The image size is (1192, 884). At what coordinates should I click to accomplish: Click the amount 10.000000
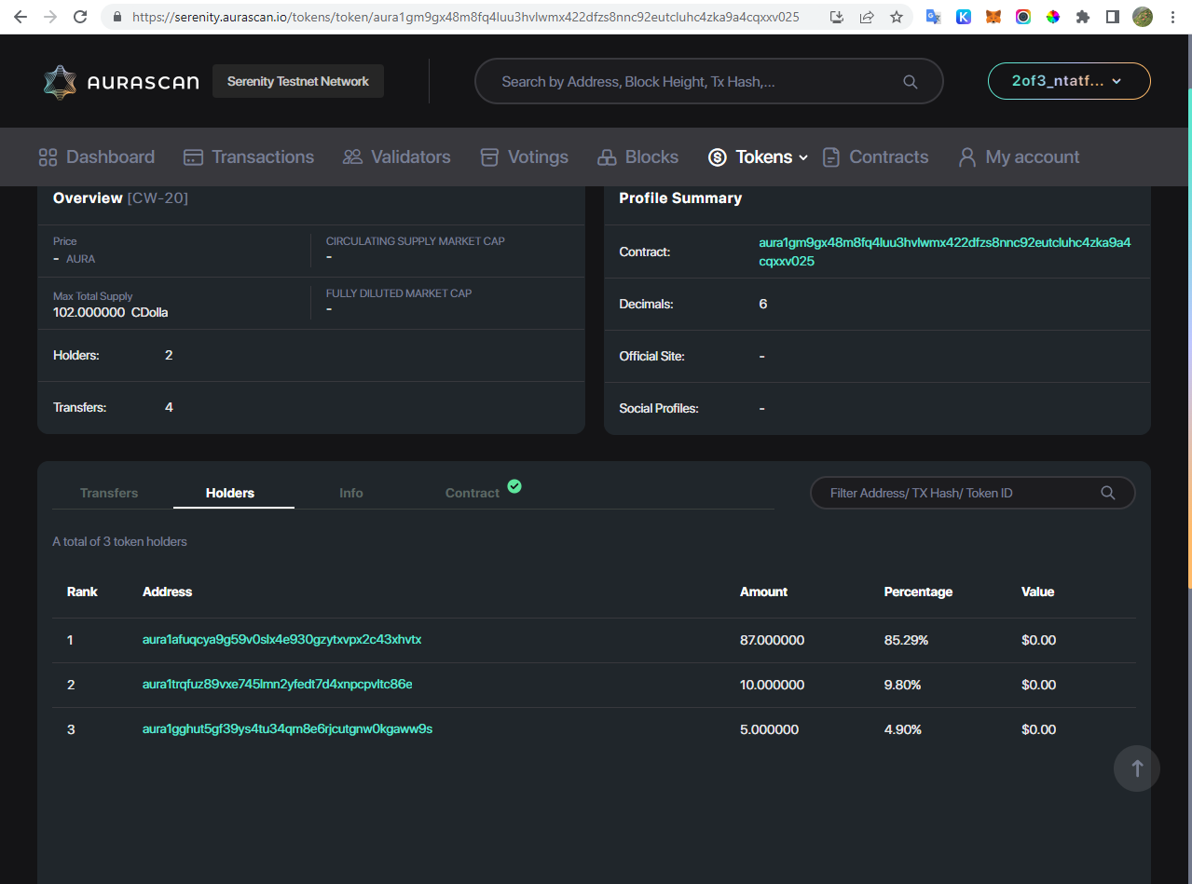click(x=772, y=685)
